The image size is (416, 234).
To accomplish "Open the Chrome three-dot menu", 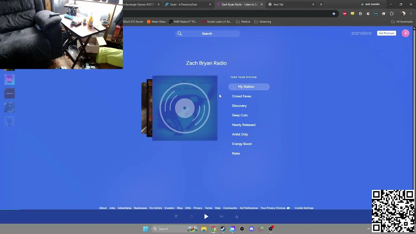I will [411, 14].
